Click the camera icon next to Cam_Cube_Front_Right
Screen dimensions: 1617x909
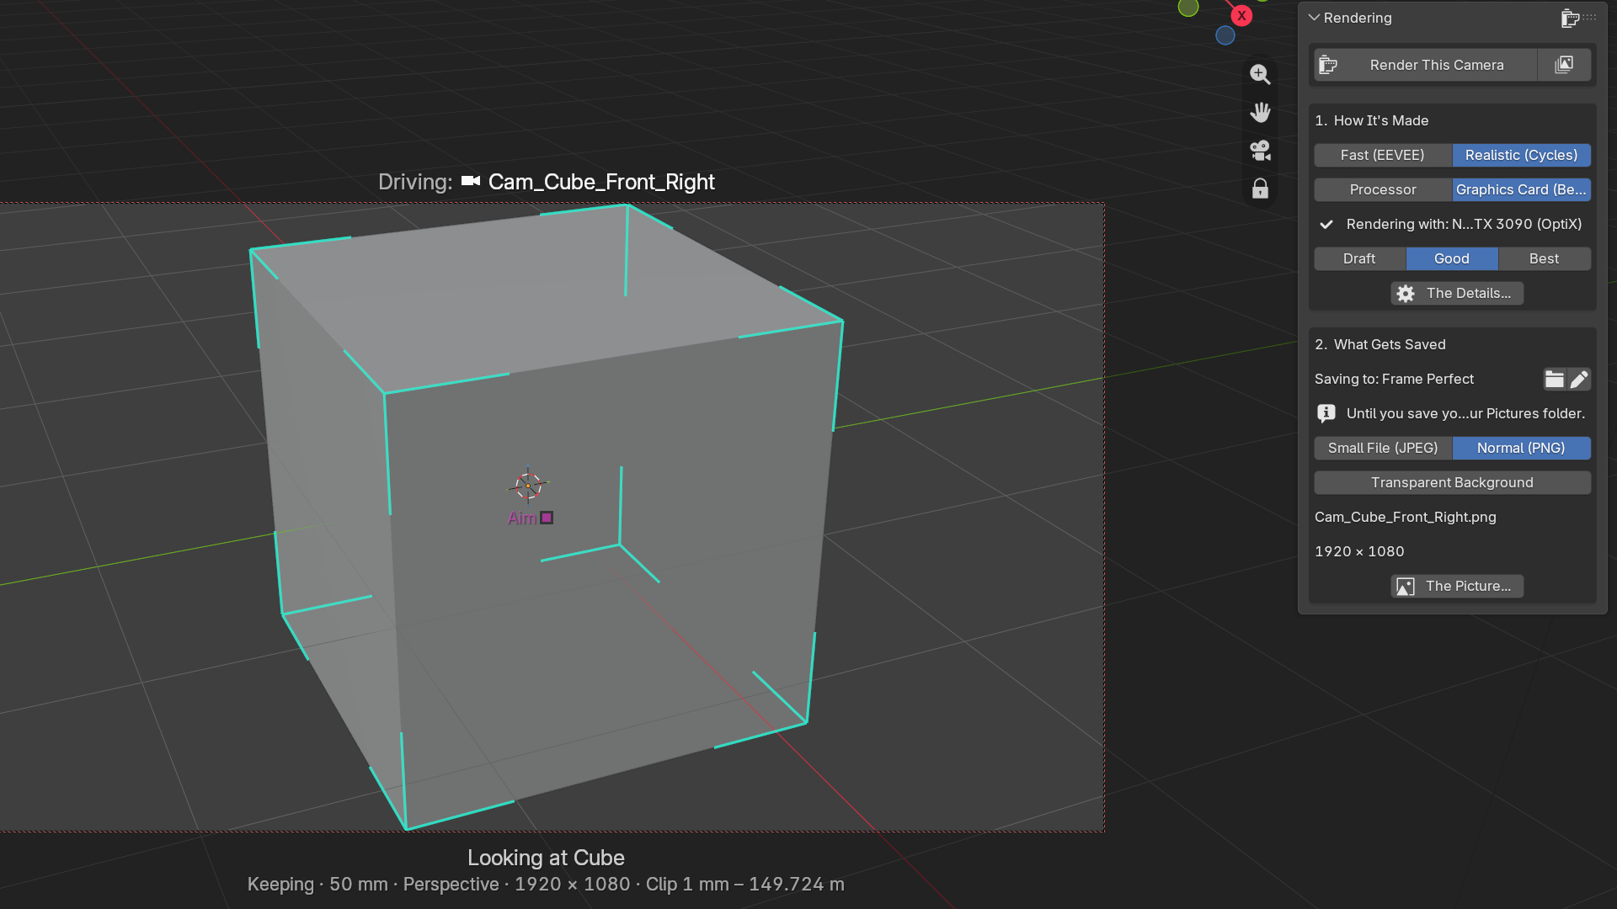tap(471, 181)
